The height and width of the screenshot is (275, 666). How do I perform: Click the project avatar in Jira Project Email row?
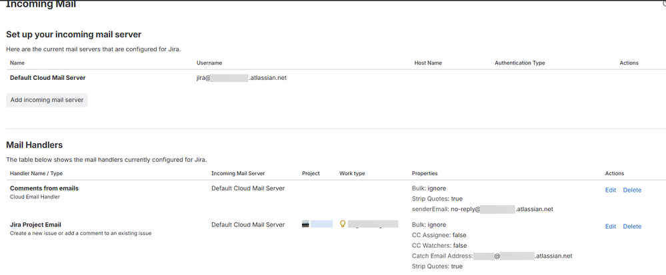click(x=305, y=224)
